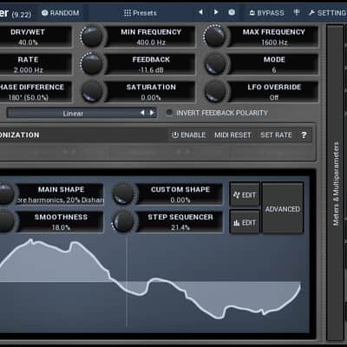
Task: Click right arrow of Linear selector
Action: point(152,113)
